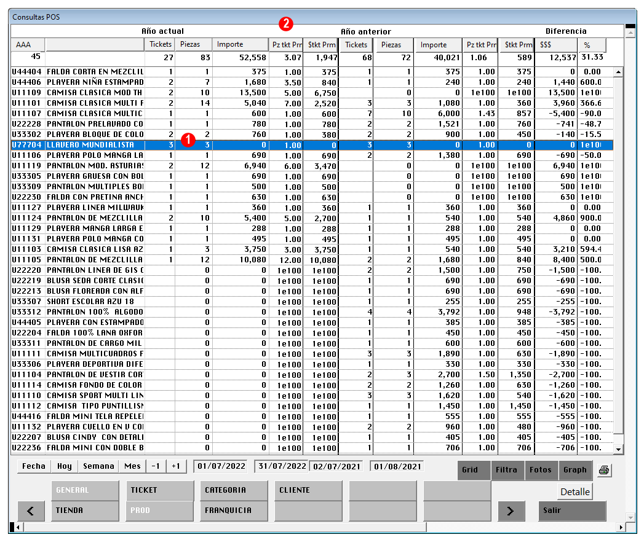Select row U22207 BLUSA CINDY CON DETALL

pos(312,437)
